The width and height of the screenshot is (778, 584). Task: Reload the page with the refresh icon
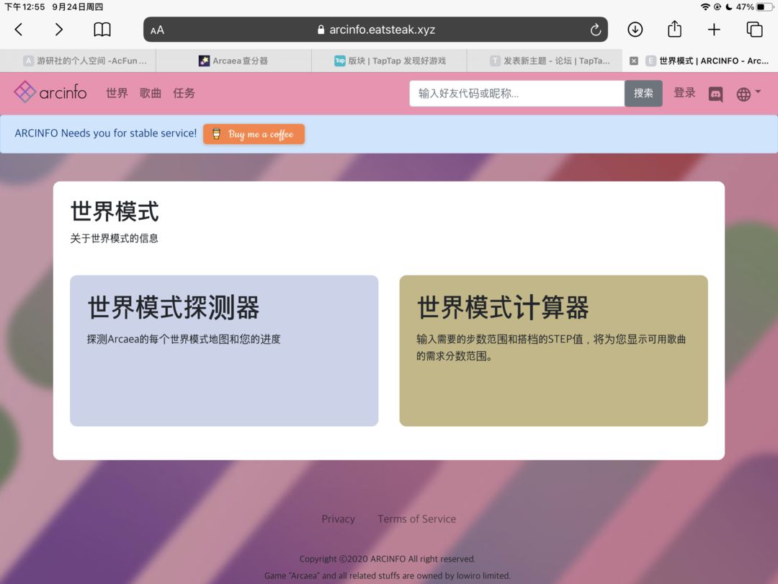(596, 30)
